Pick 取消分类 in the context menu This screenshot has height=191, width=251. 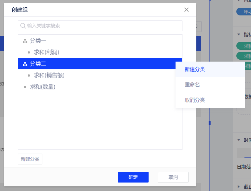pyautogui.click(x=195, y=100)
